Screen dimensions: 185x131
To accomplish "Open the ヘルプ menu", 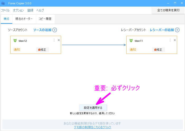I will click(x=40, y=10).
